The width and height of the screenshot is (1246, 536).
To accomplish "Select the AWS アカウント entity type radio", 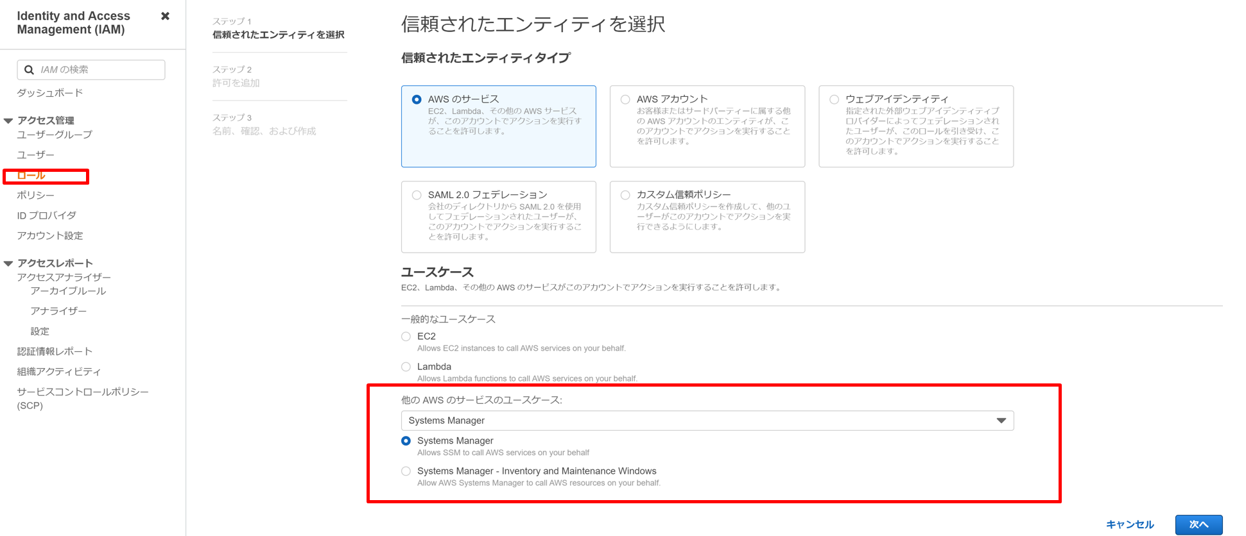I will point(625,99).
